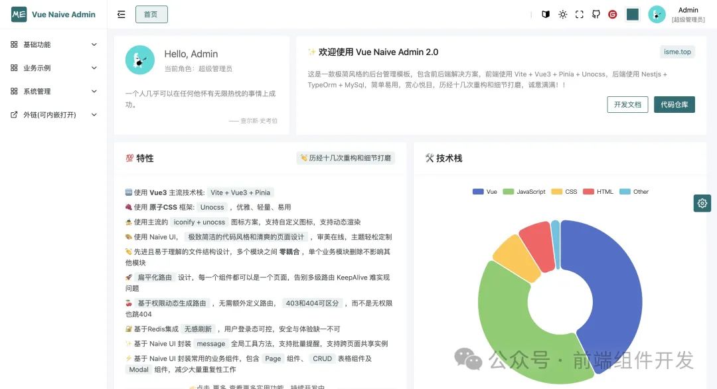Expand the 外链(可内嵌打开) chevron
Screen dimensions: 717x389
pyautogui.click(x=94, y=115)
